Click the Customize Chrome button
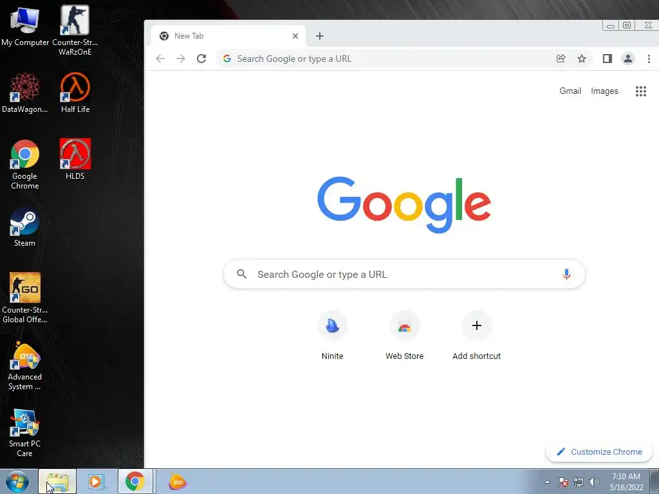Image resolution: width=659 pixels, height=494 pixels. (599, 452)
